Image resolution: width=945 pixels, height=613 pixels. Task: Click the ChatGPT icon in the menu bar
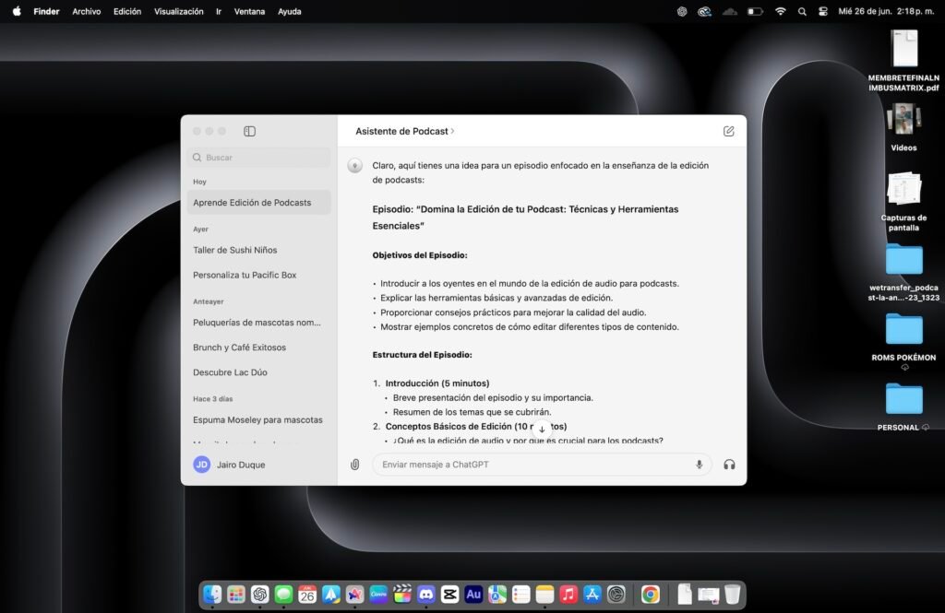click(x=682, y=11)
